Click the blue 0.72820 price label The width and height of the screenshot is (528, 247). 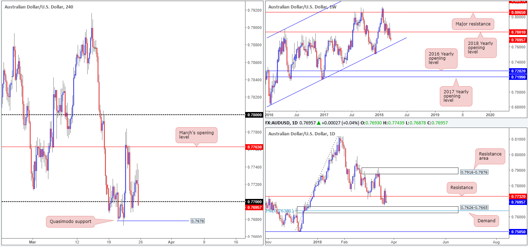[518, 71]
